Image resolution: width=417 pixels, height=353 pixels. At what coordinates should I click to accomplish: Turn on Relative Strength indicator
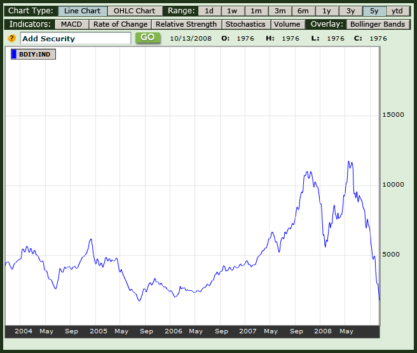click(x=186, y=24)
